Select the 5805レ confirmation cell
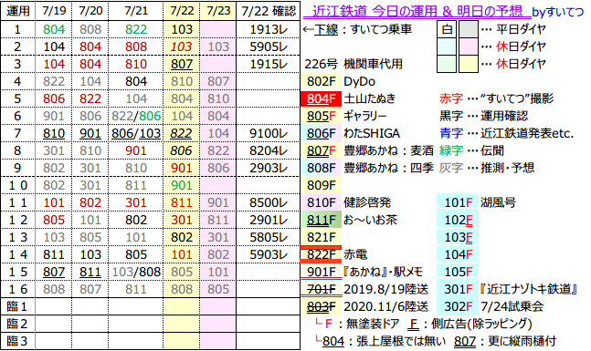The image size is (591, 351). point(269,237)
